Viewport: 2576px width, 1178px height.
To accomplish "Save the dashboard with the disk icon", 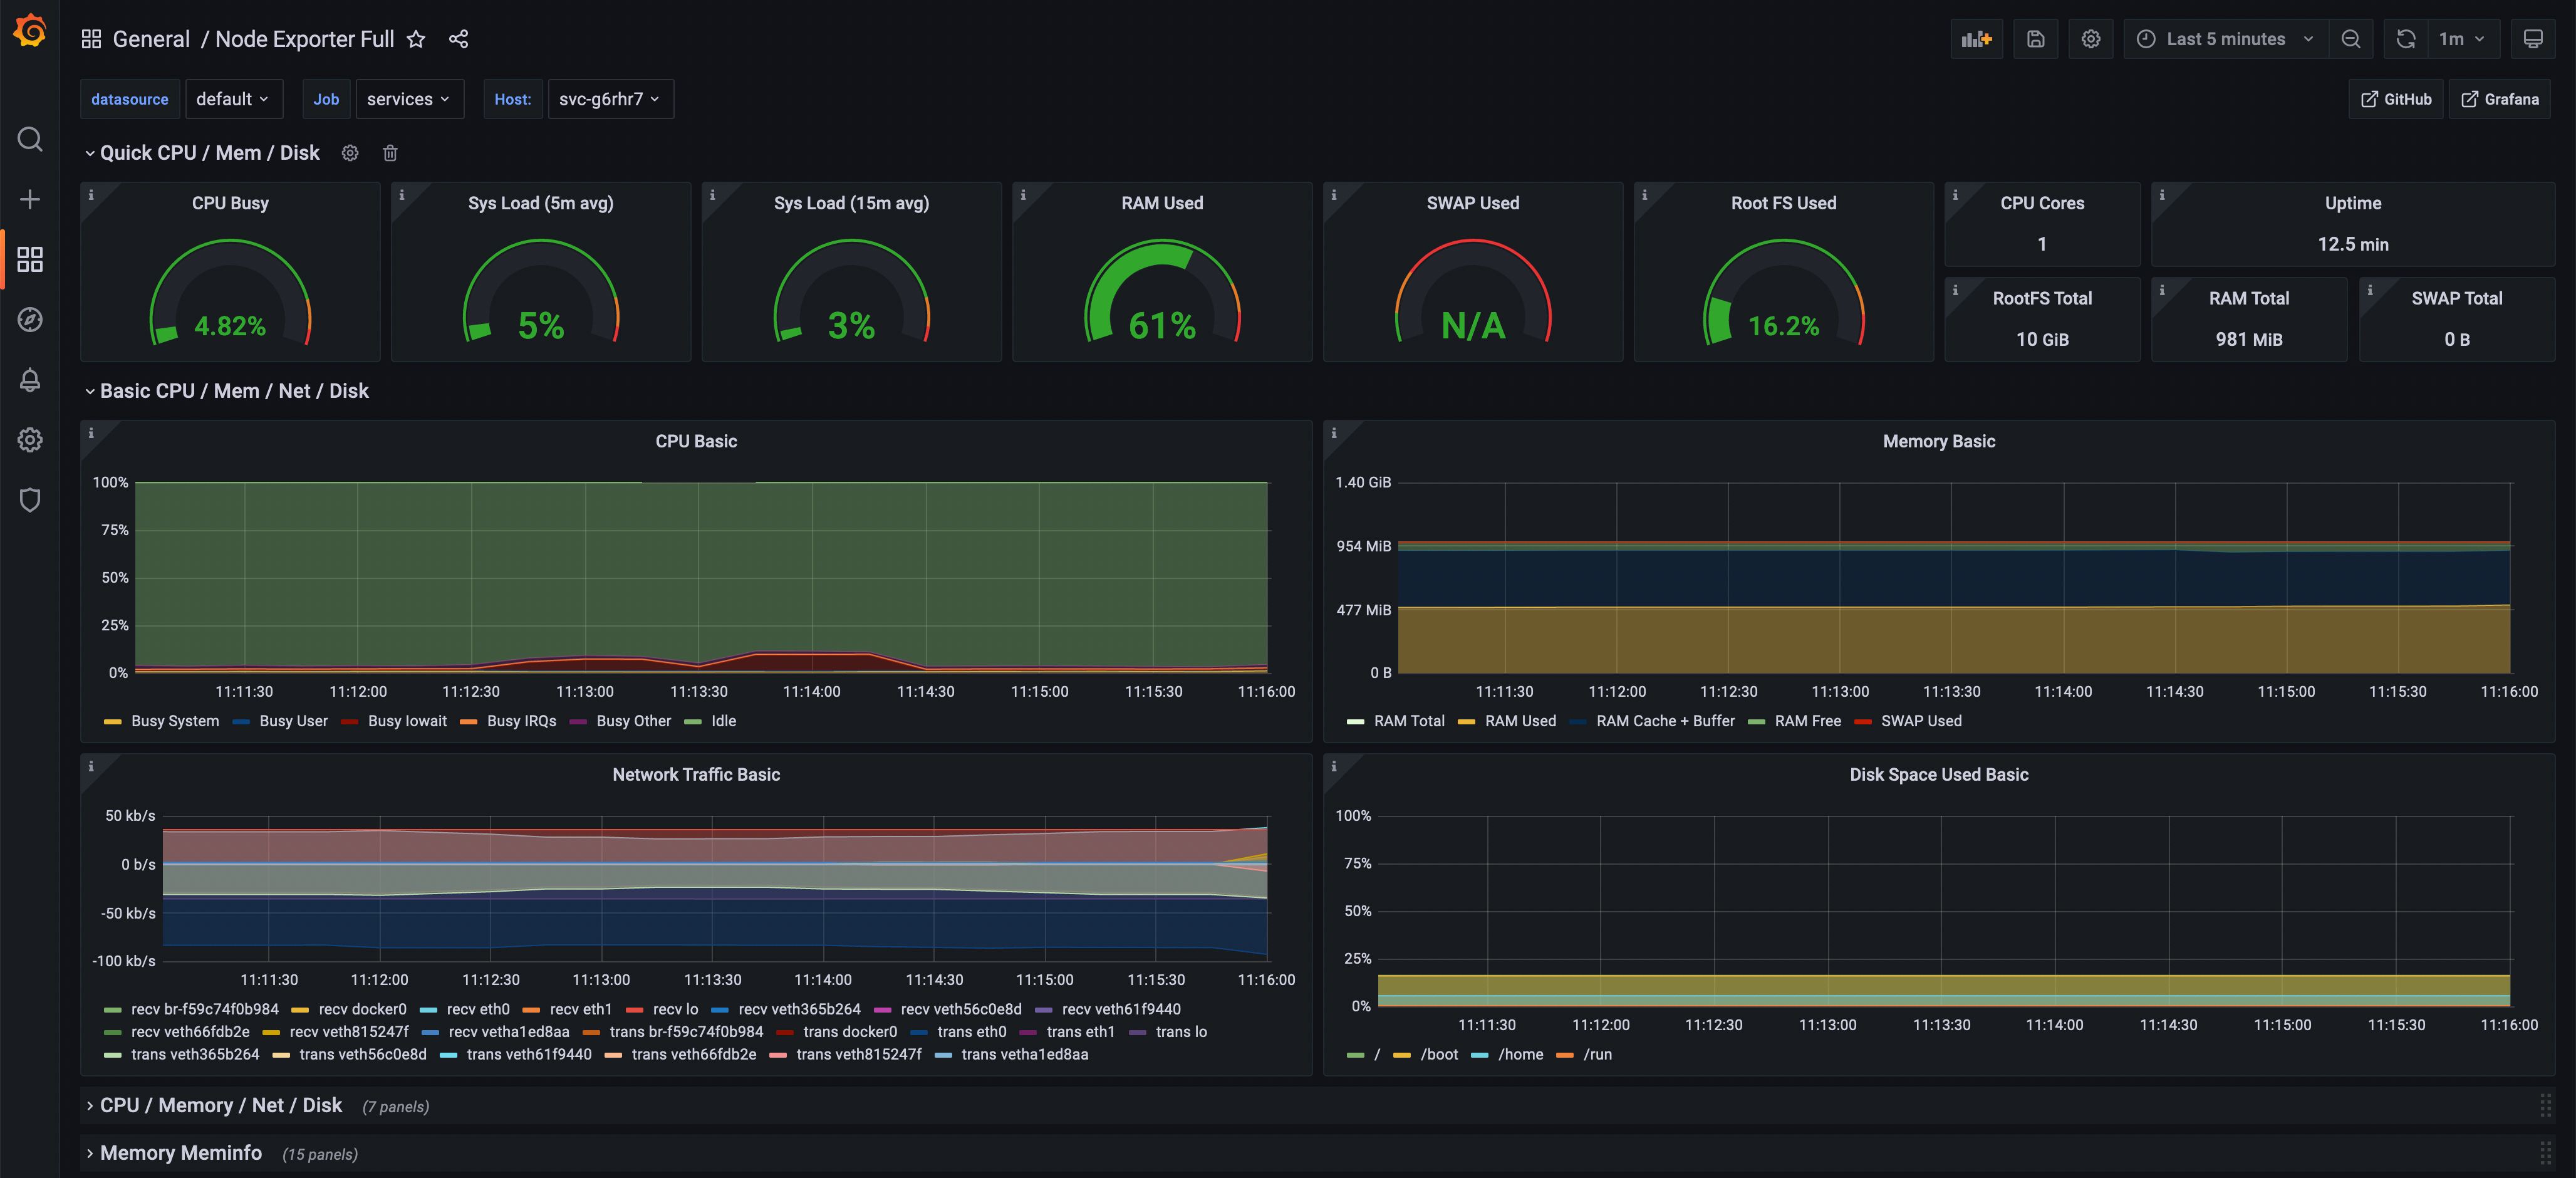I will click(2035, 39).
